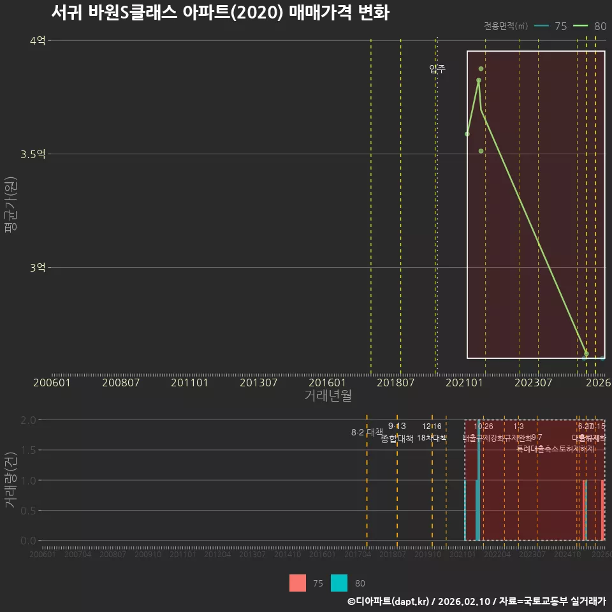612x612 pixels.
Task: Click the '1.0' volume axis label
Action: pos(28,481)
